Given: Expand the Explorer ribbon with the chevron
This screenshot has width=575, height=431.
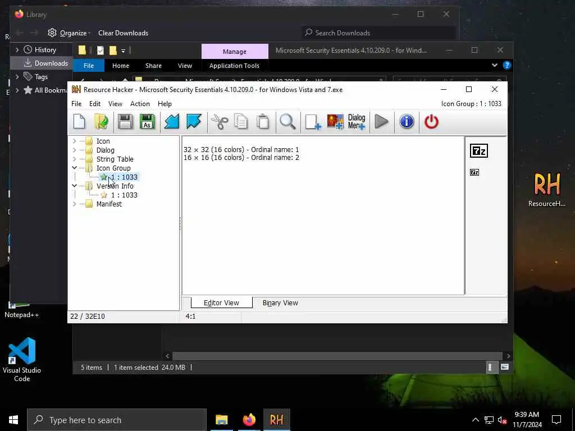Looking at the screenshot, I should coord(494,65).
